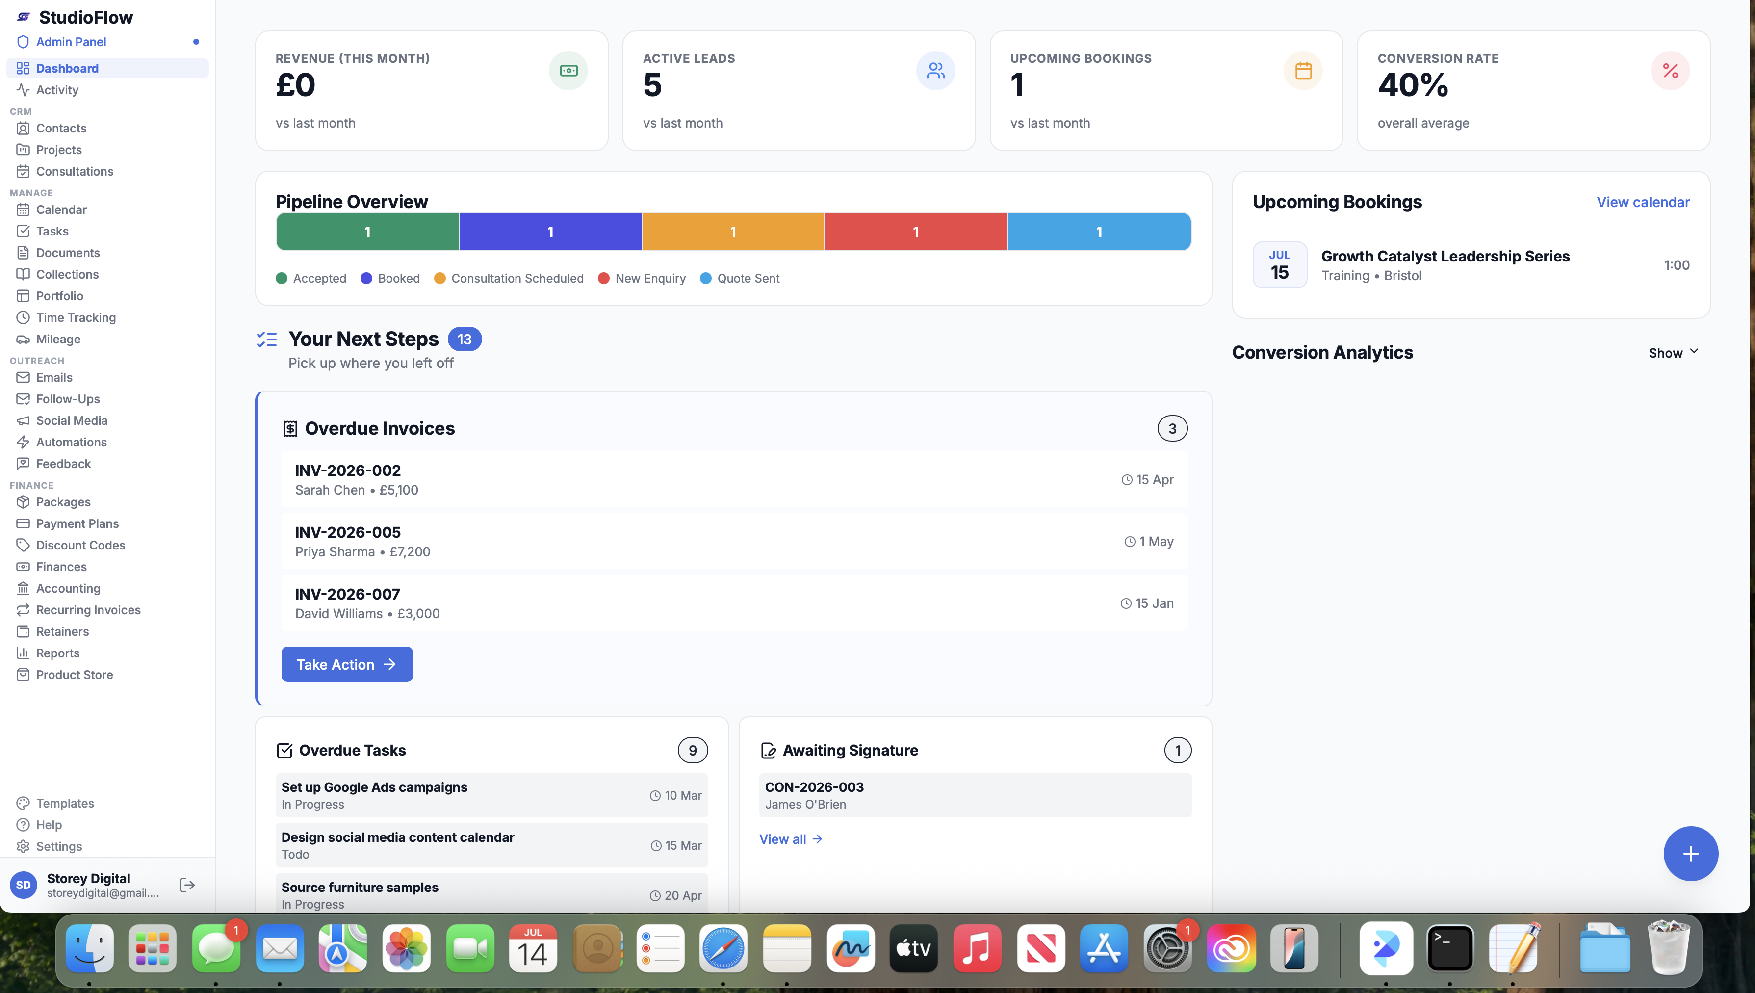Click the green Accepted pipeline segment
Viewport: 1755px width, 993px height.
coord(367,232)
